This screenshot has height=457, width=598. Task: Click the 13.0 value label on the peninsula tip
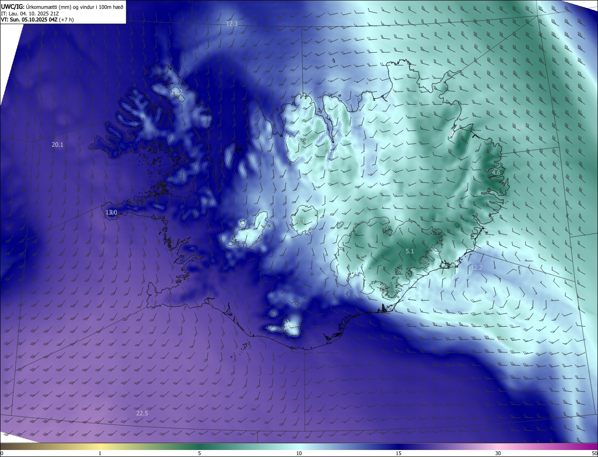click(111, 213)
